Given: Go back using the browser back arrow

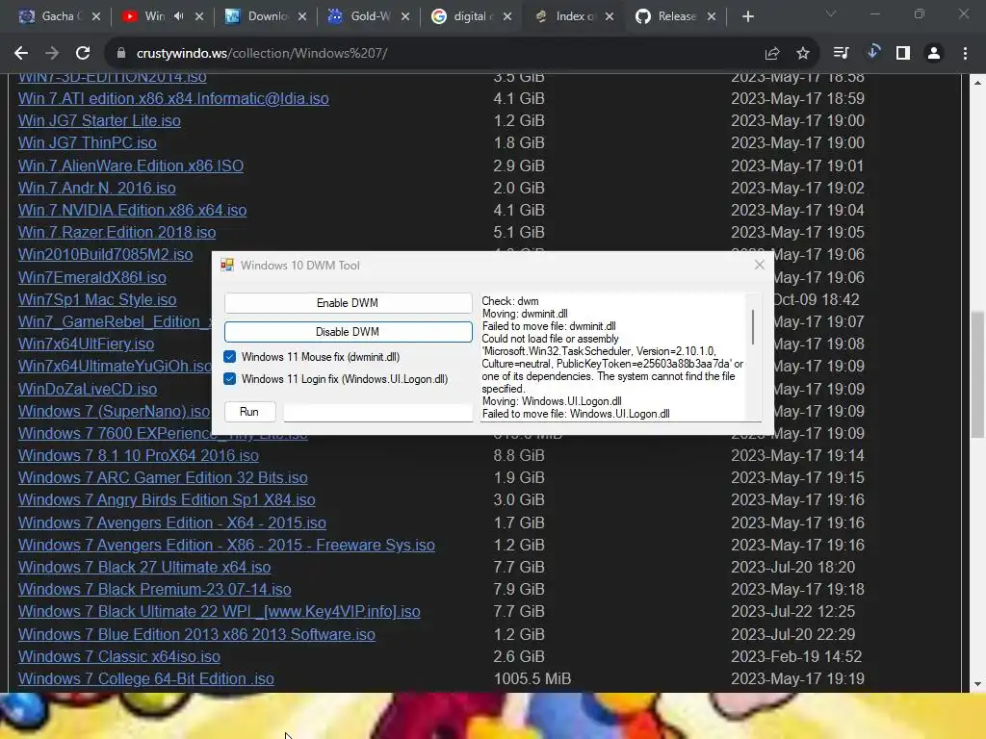Looking at the screenshot, I should point(21,54).
